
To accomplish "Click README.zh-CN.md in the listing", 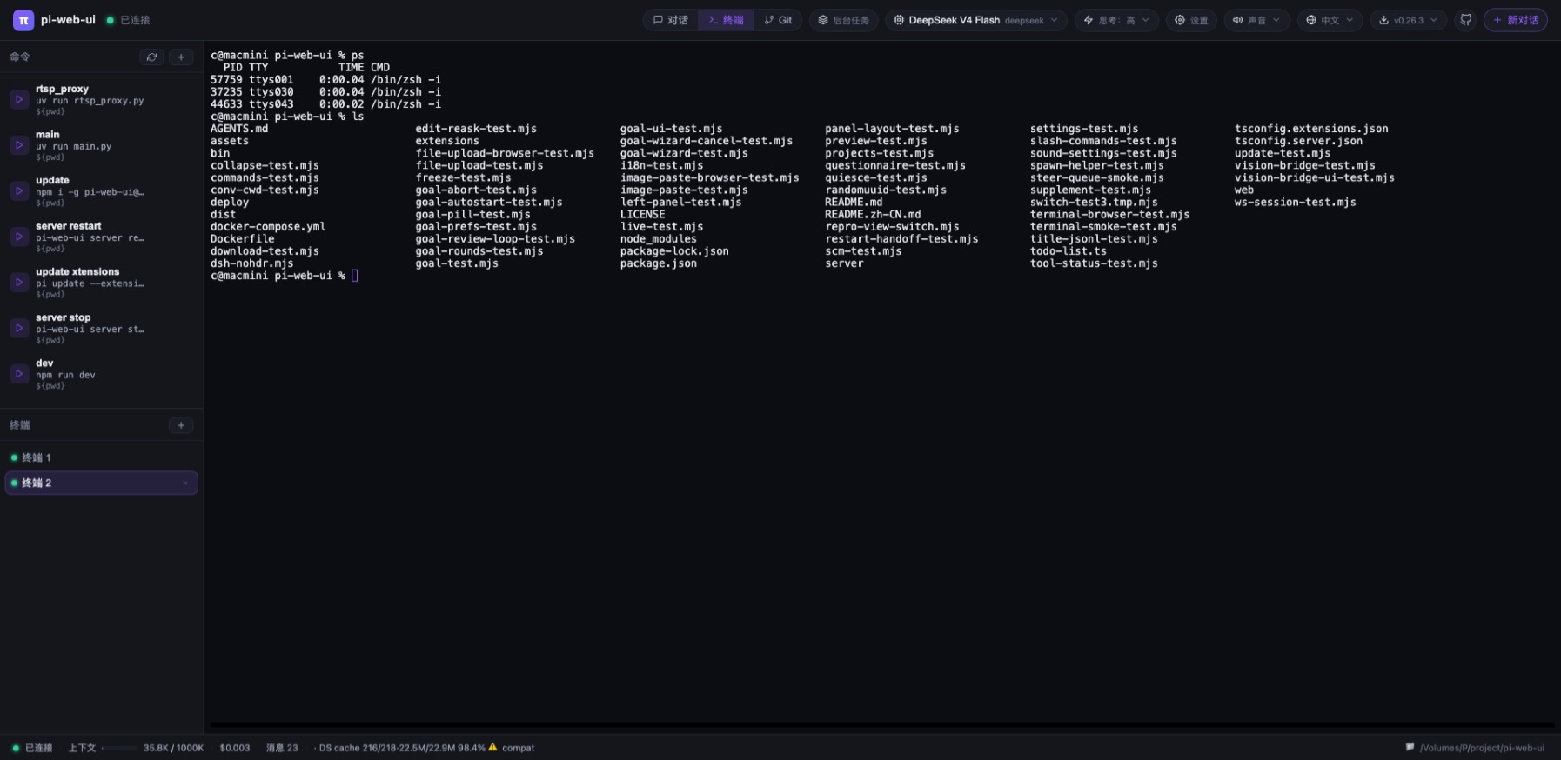I will click(873, 215).
